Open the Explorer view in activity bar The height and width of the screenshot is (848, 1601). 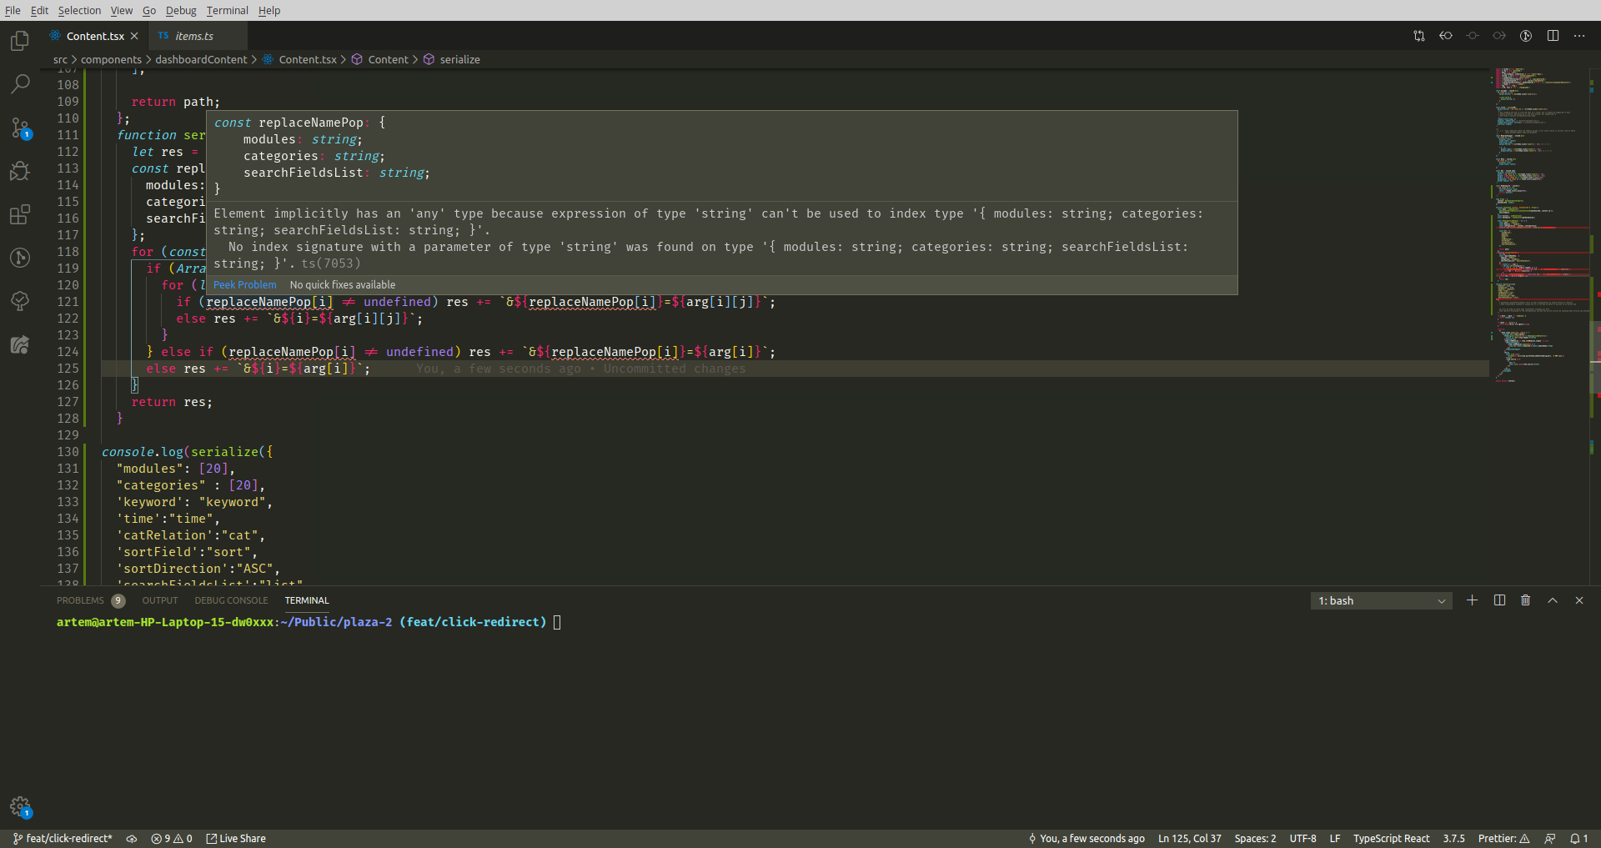coord(20,40)
